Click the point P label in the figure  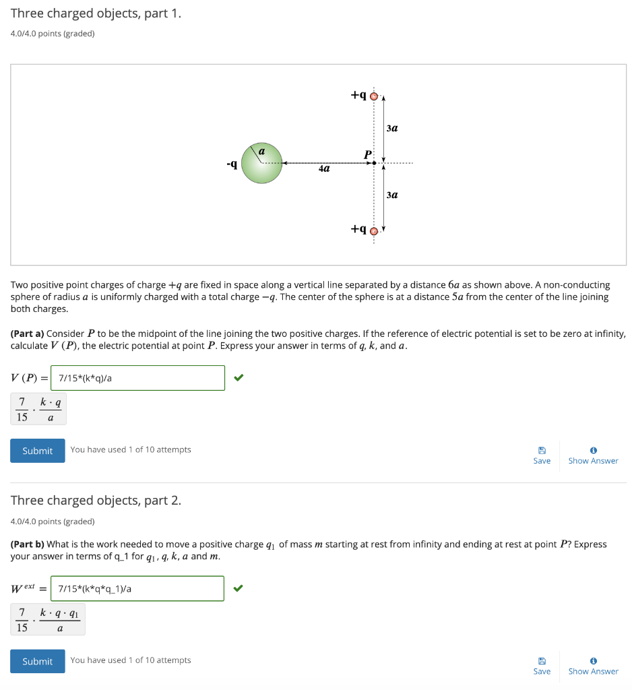coord(367,154)
